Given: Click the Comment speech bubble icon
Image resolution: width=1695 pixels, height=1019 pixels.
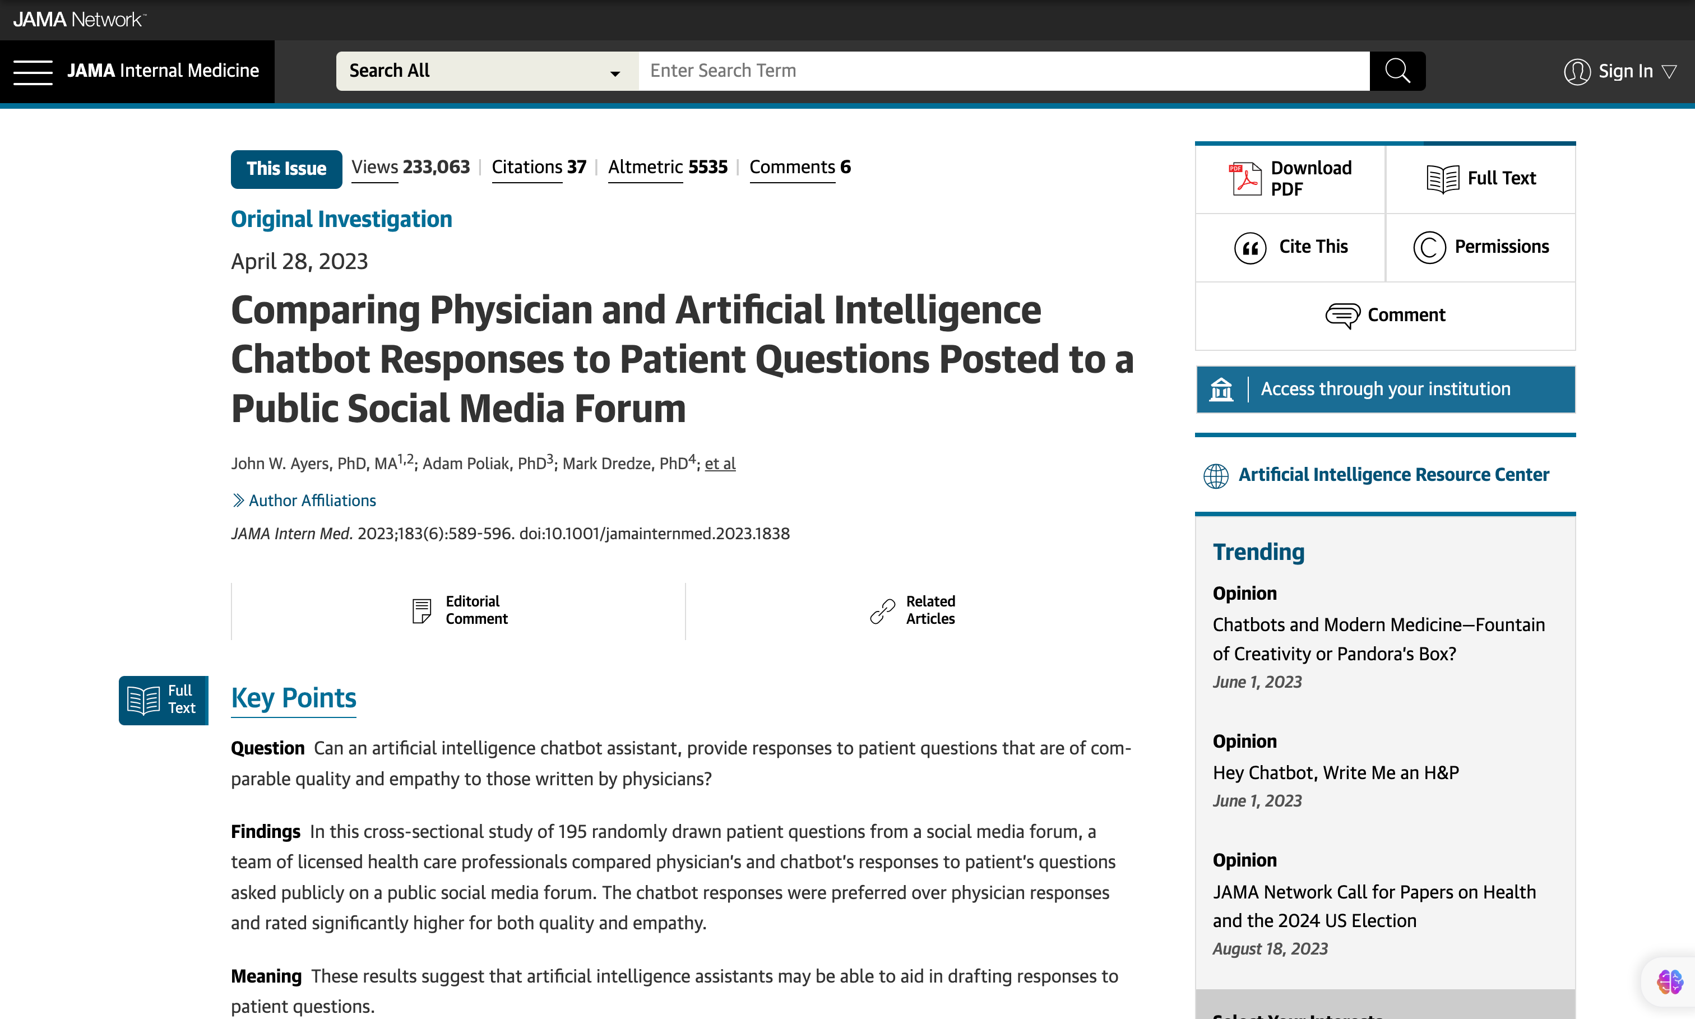Looking at the screenshot, I should (x=1342, y=315).
